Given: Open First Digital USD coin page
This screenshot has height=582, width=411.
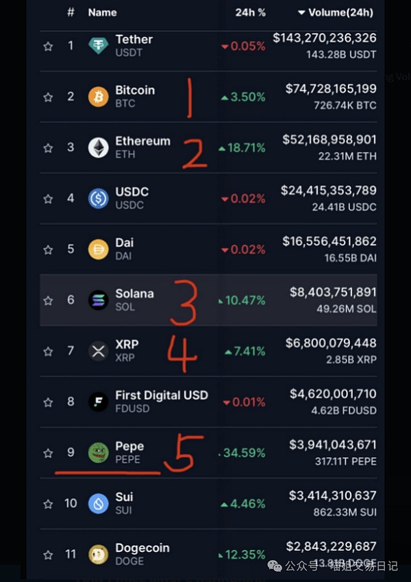Looking at the screenshot, I should (x=161, y=396).
